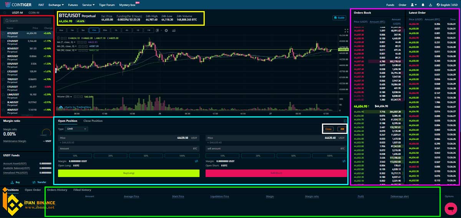Click the red Sell(Short) button
Image resolution: width=461 pixels, height=218 pixels.
click(x=277, y=173)
